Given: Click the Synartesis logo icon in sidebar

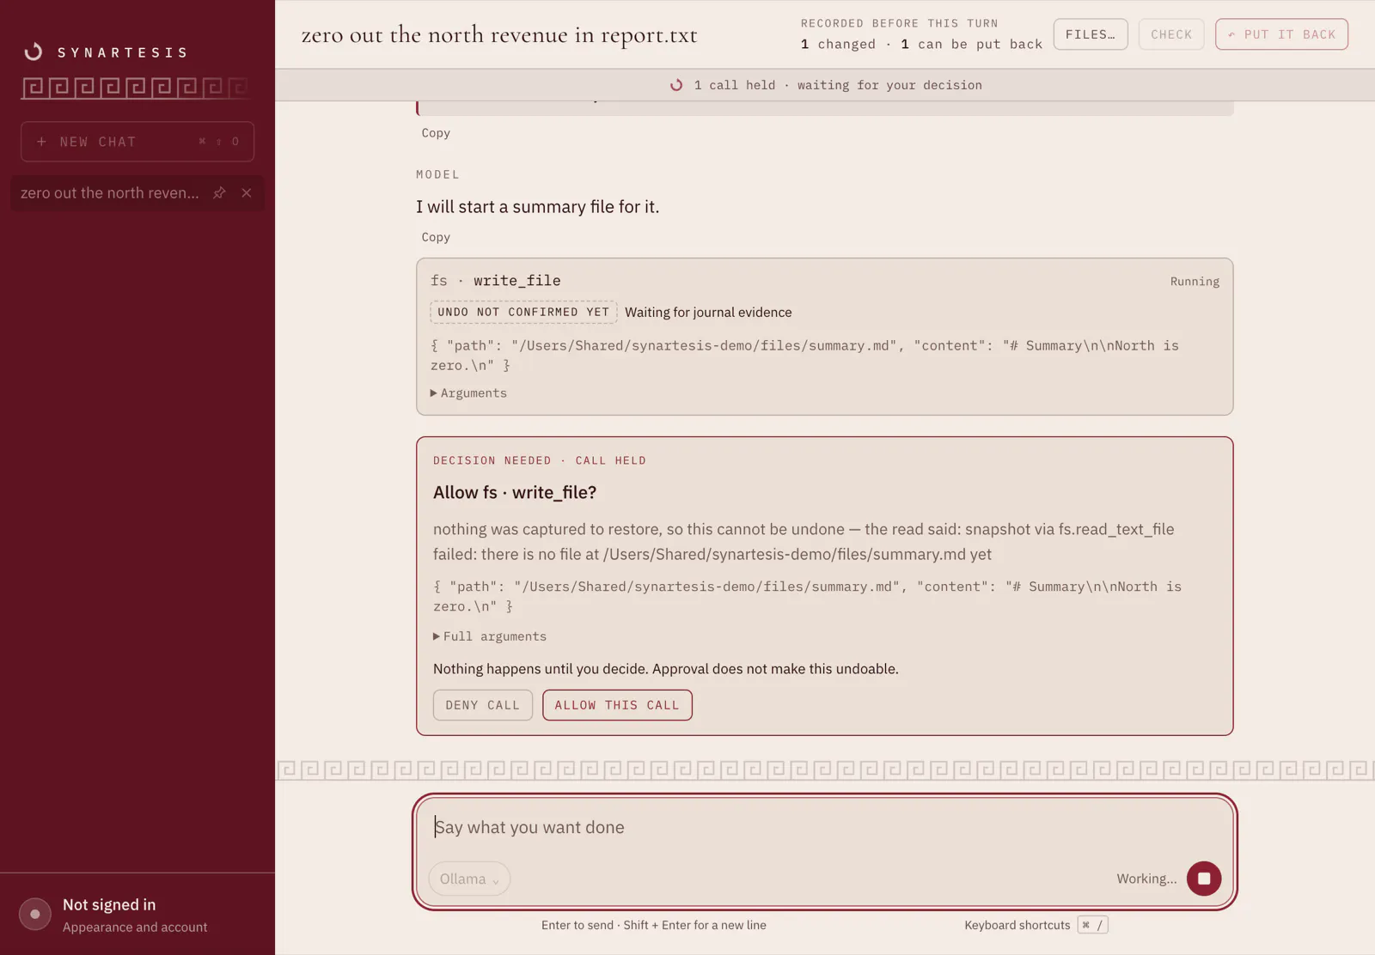Looking at the screenshot, I should (x=34, y=52).
